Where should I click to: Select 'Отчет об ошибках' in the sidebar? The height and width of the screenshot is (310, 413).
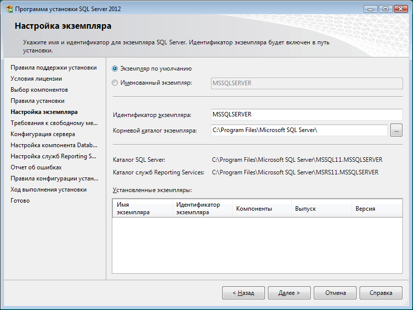click(x=36, y=167)
